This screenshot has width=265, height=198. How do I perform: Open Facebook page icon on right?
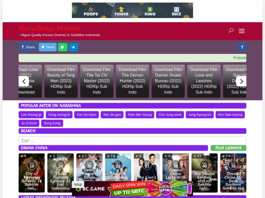point(242,47)
